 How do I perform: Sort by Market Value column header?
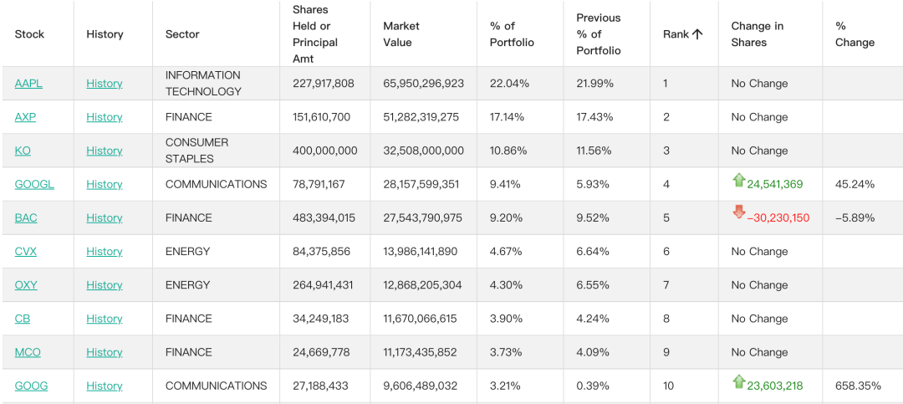coord(401,34)
